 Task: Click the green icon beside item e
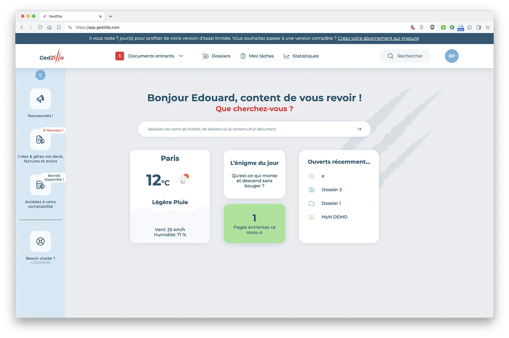tap(311, 176)
